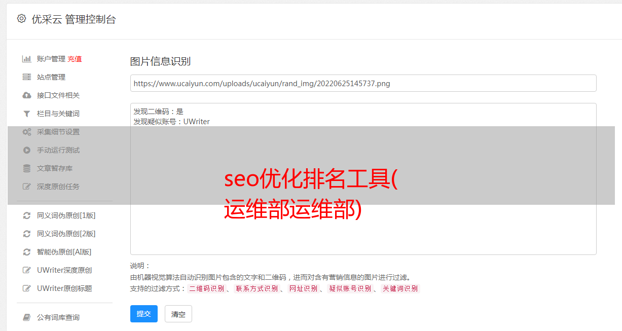This screenshot has width=622, height=331.
Task: Click the edit icon next to UWriter原创标题
Action: coord(27,288)
